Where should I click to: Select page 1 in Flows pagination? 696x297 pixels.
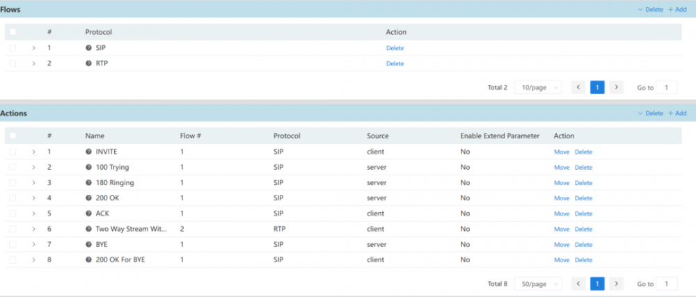(597, 88)
